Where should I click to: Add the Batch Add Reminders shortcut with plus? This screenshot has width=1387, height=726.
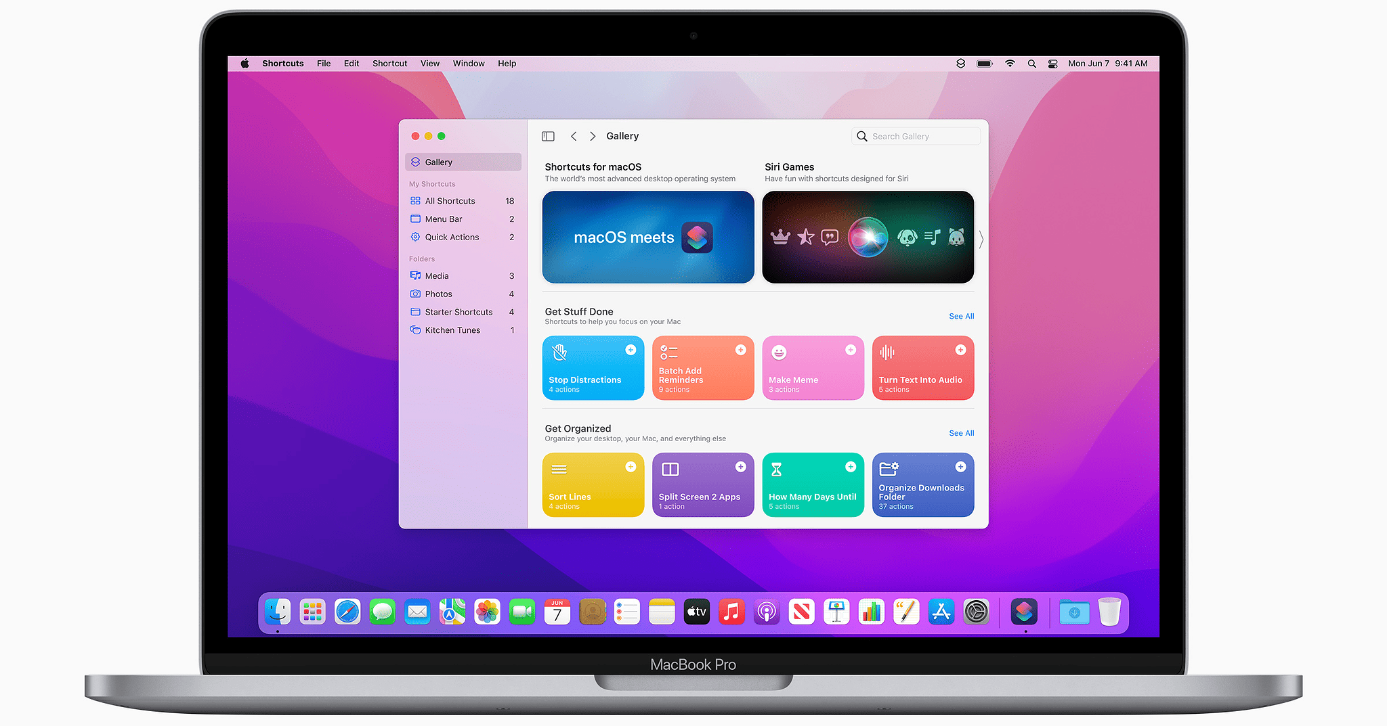click(x=740, y=350)
